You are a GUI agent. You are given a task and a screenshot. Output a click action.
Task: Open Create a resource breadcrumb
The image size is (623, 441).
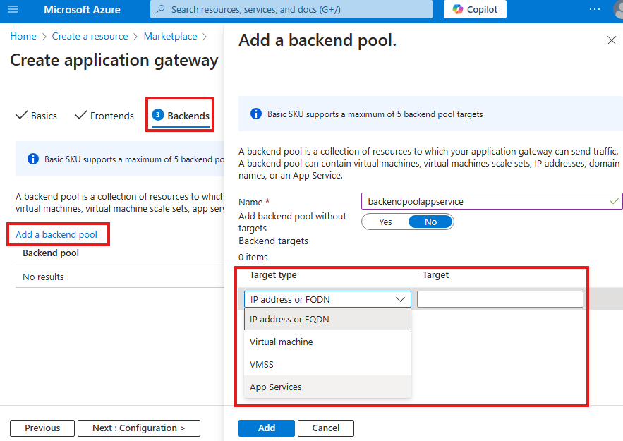click(x=90, y=36)
